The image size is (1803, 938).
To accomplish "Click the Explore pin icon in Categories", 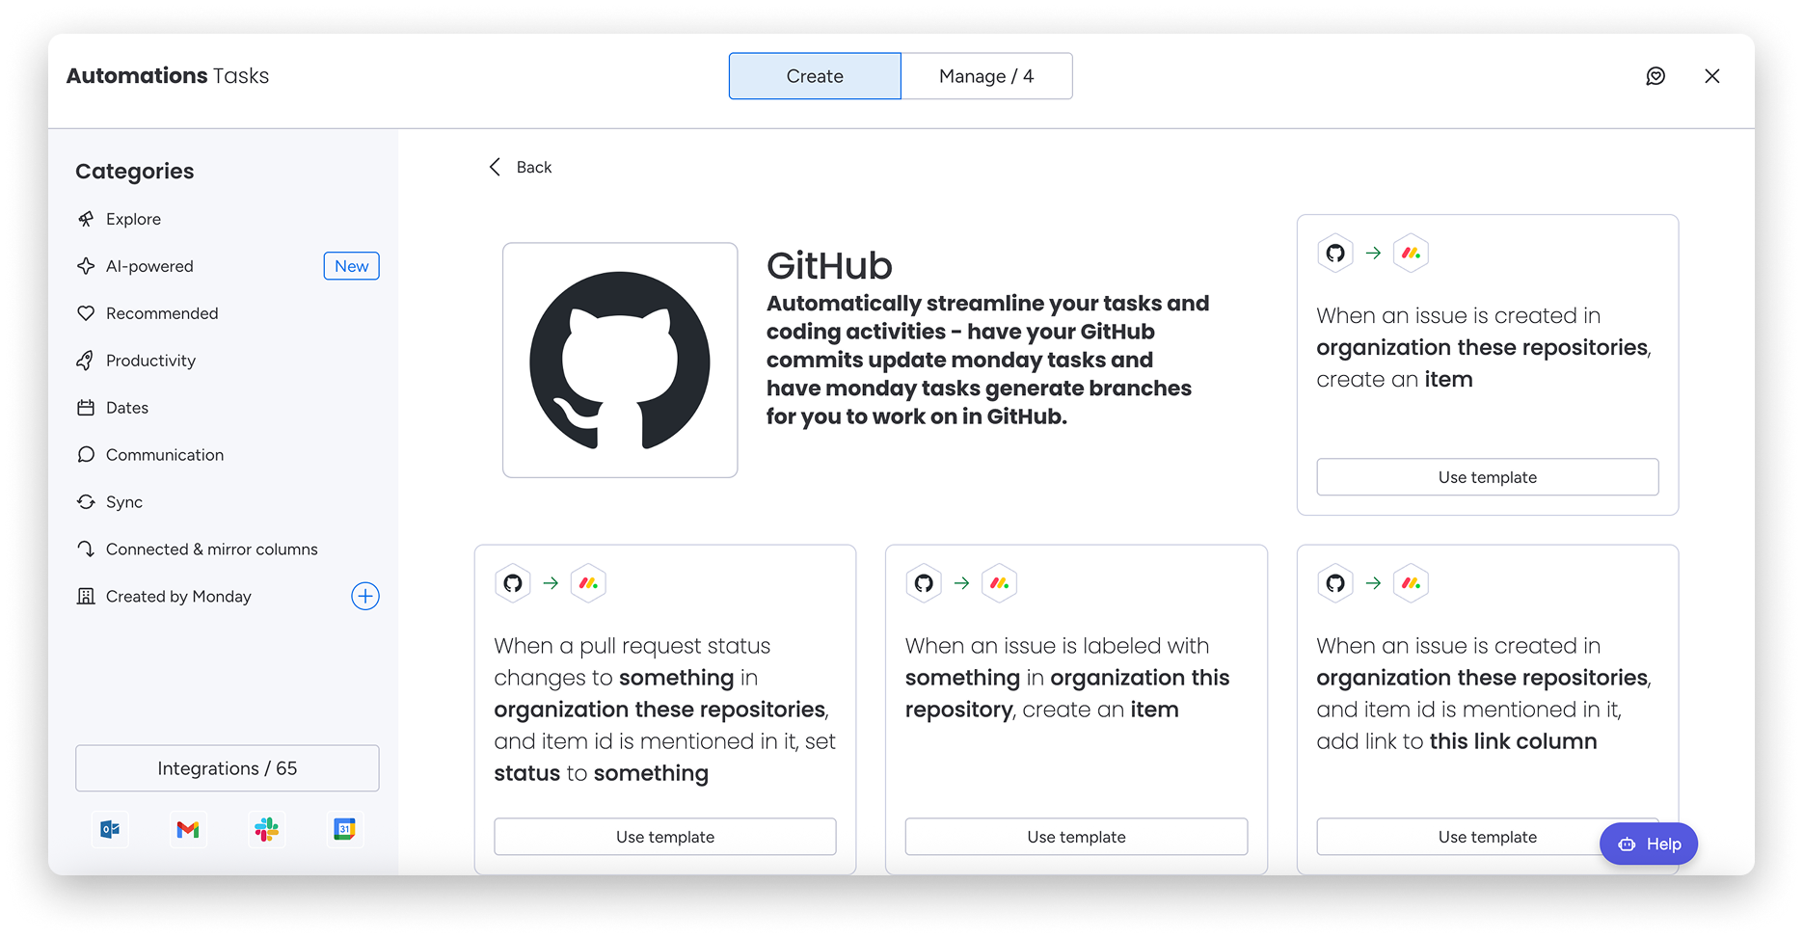I will 86,218.
